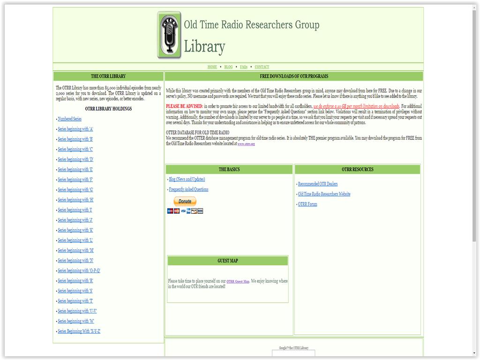Click the 'OTRR LIBRARY HOLDINGS' heading
480x360 pixels.
point(108,109)
